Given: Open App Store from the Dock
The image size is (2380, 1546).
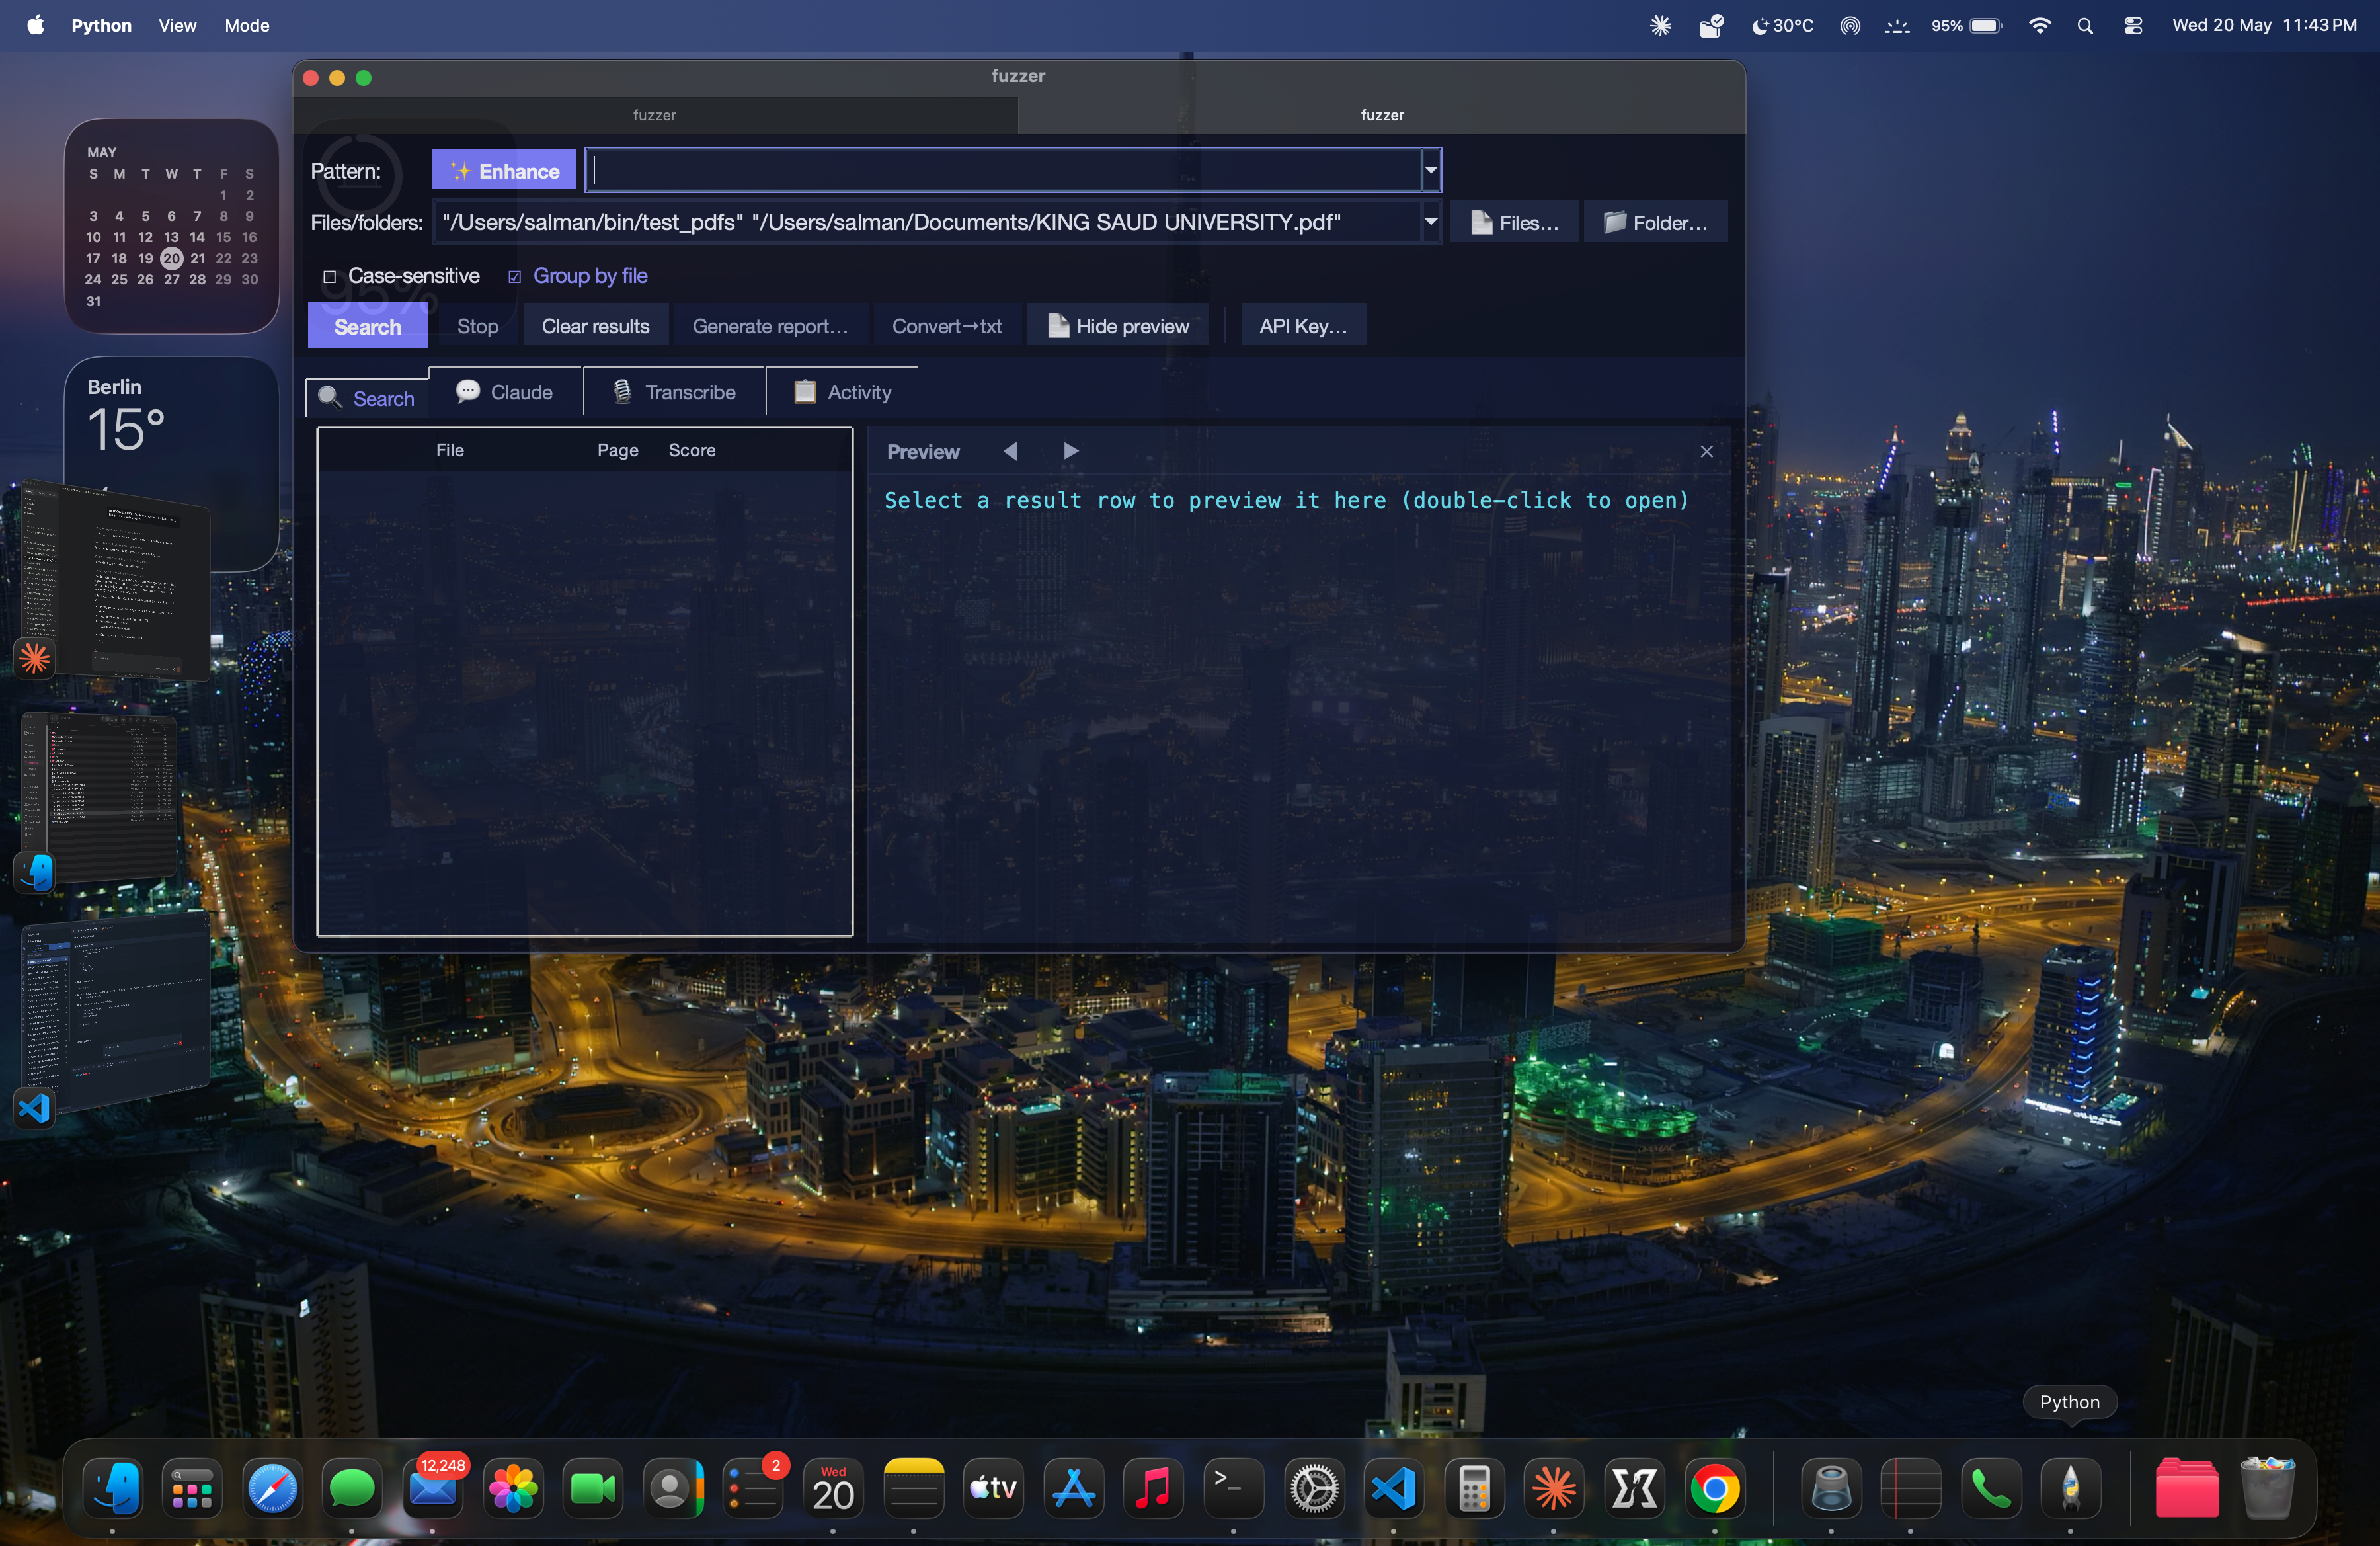Looking at the screenshot, I should [1073, 1488].
